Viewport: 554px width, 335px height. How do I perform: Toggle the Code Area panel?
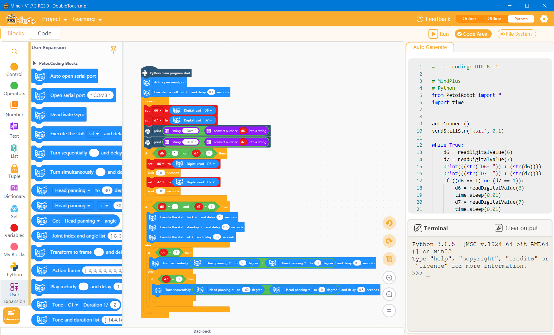pos(473,34)
